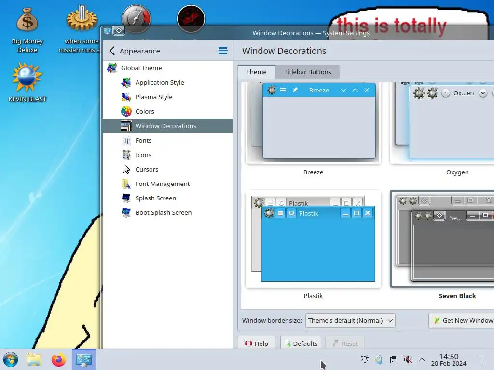The image size is (494, 370).
Task: Open the Start menu orb
Action: point(11,359)
